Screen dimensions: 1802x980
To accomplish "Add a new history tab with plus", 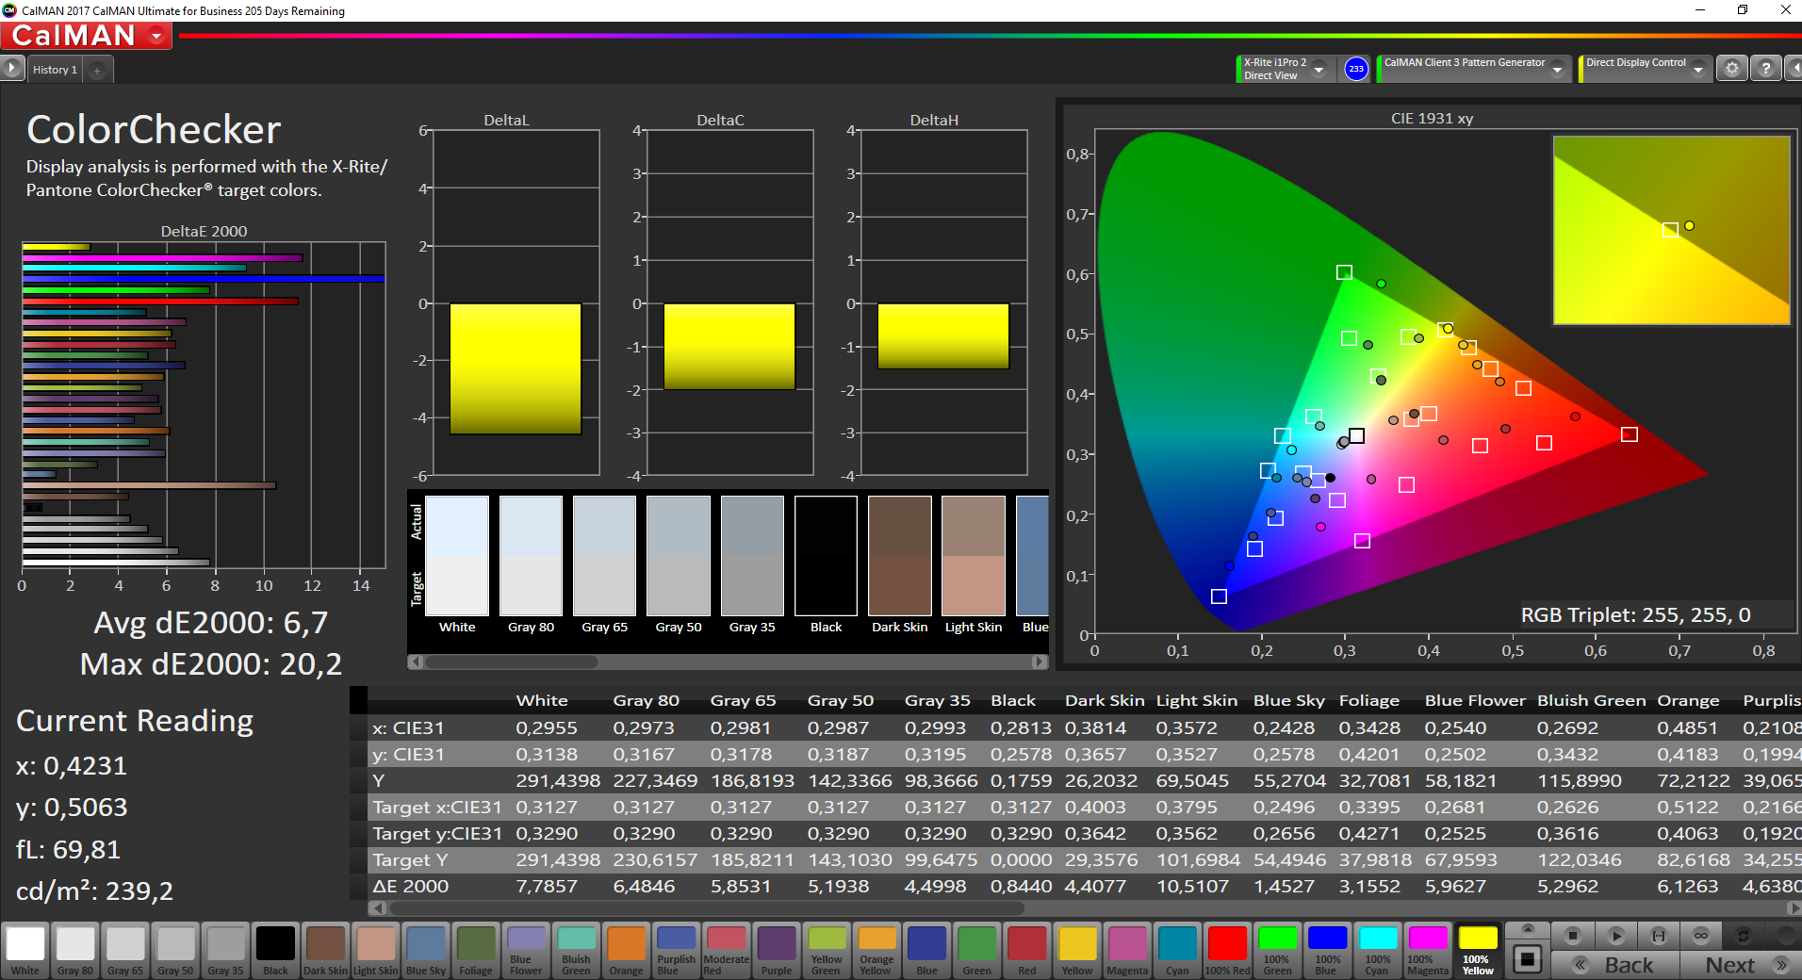I will pos(97,70).
